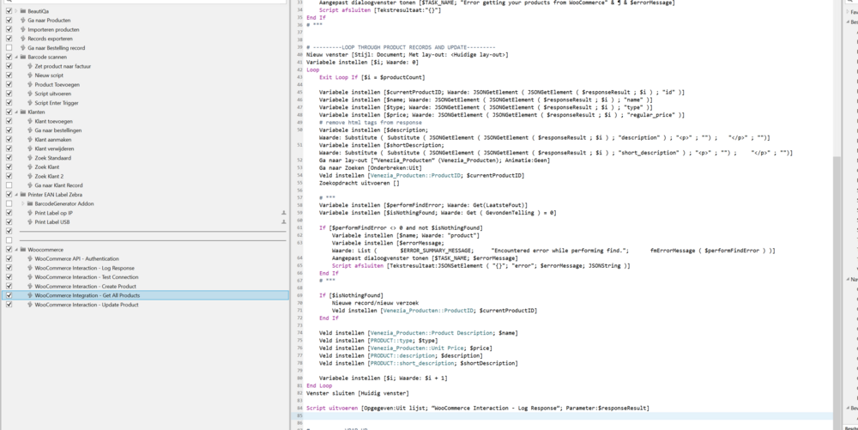
Task: Enable checkbox for Ga naar Bestelling record
Action: coord(9,48)
